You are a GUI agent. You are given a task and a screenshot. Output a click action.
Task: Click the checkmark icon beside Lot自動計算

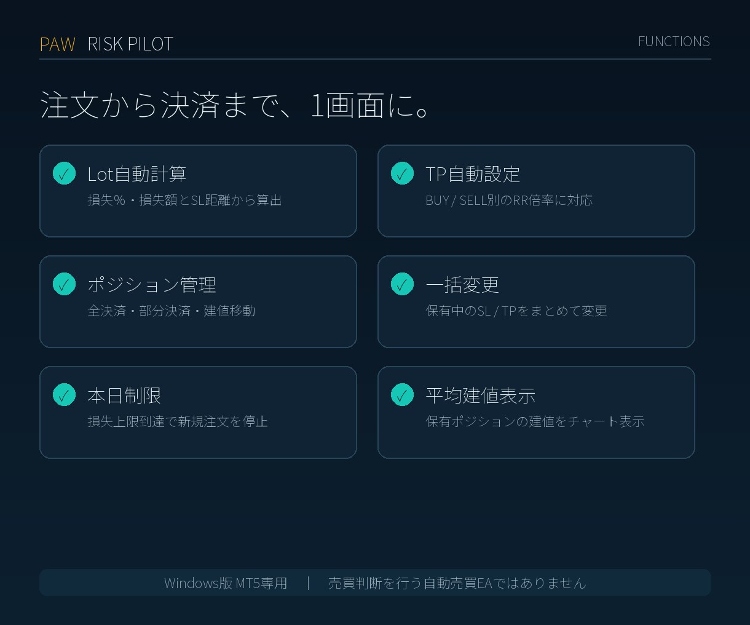click(64, 173)
